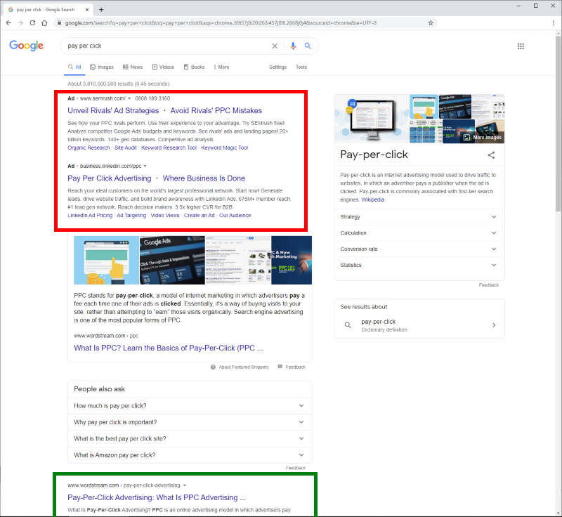Expand the semrush.com ad options arrow
The image size is (562, 517).
point(129,98)
